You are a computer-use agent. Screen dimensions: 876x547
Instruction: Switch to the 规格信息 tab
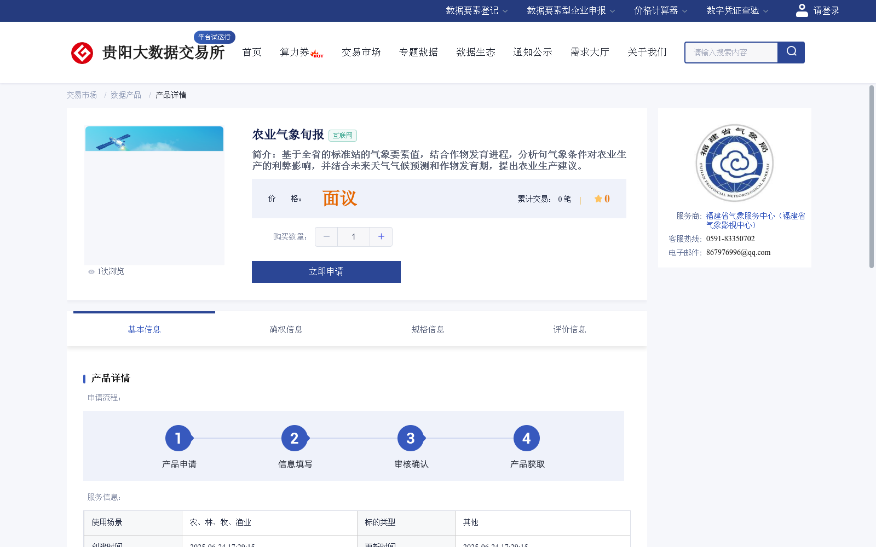428,329
